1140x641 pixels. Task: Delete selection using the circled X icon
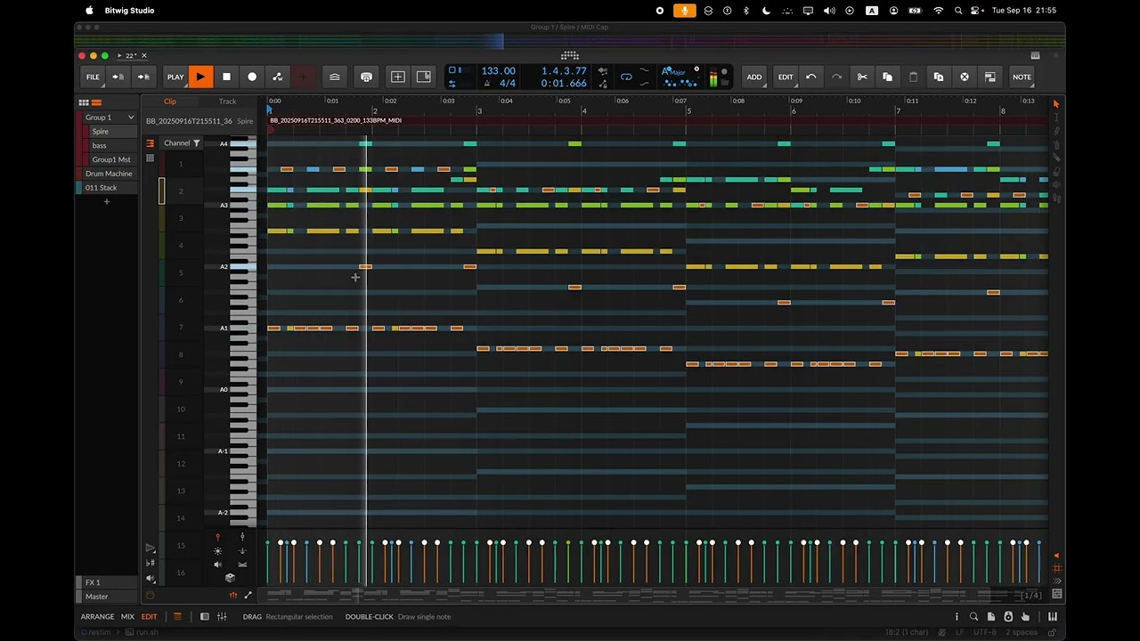point(965,77)
